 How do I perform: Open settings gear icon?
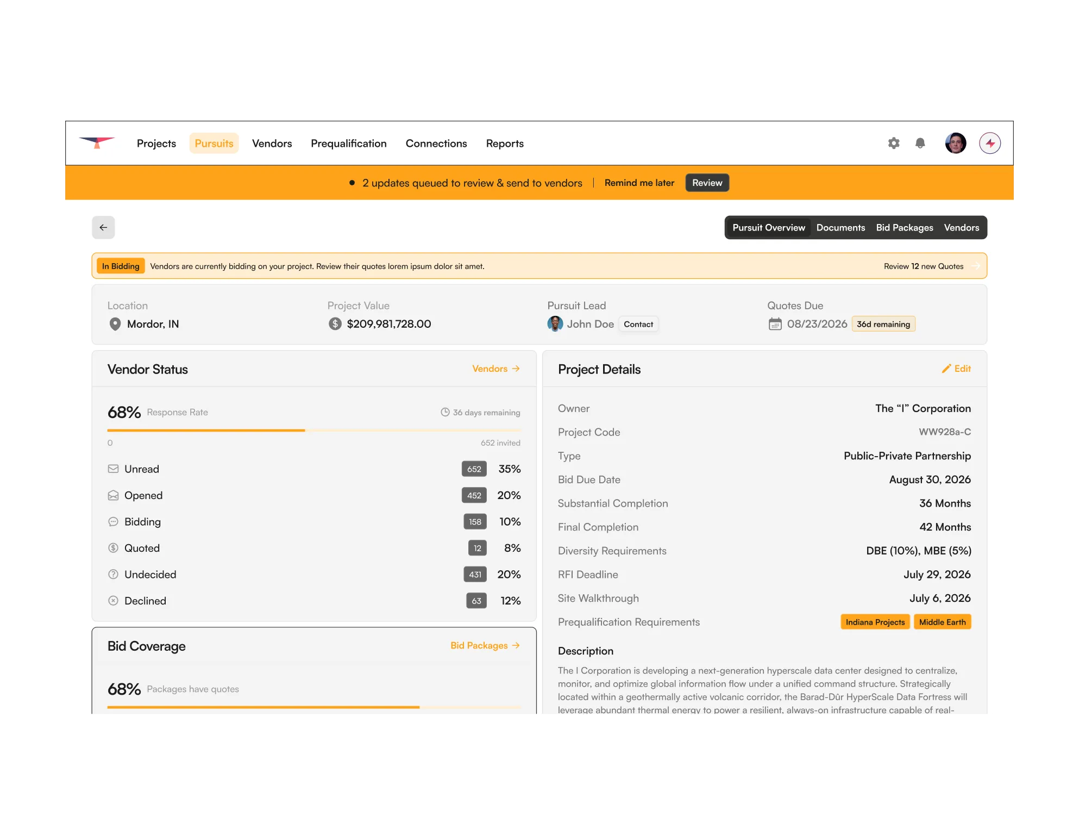[x=894, y=143]
